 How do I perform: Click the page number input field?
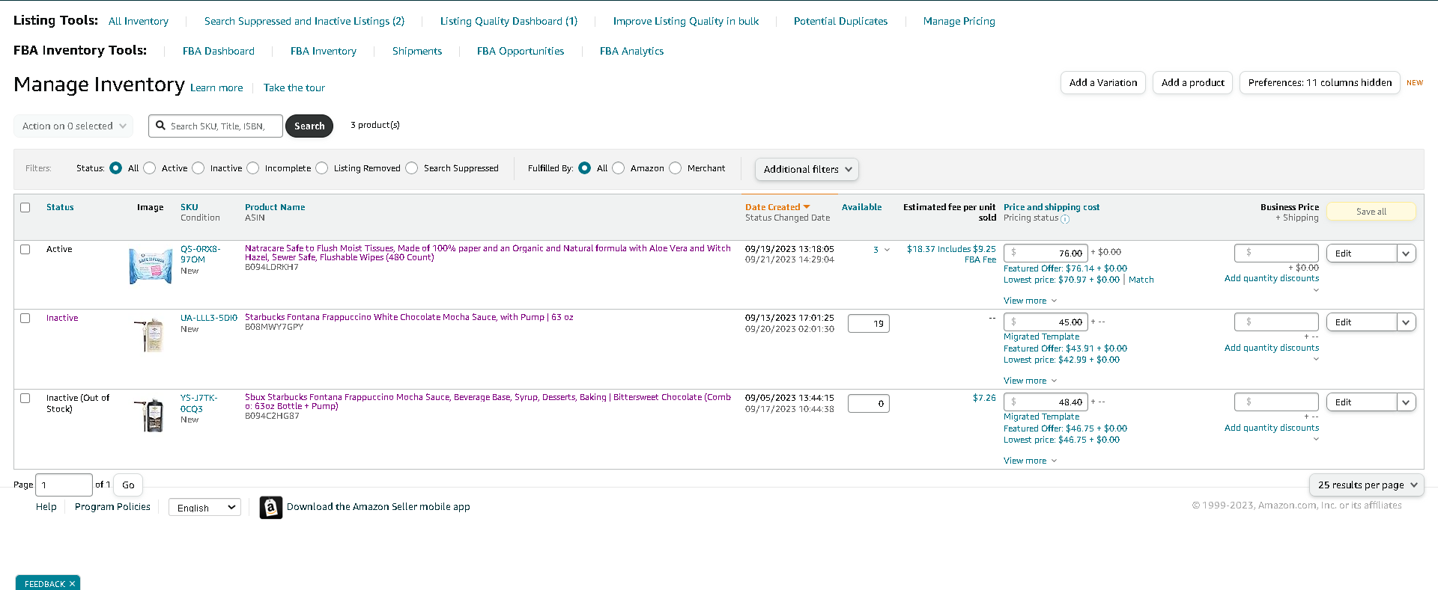[64, 485]
